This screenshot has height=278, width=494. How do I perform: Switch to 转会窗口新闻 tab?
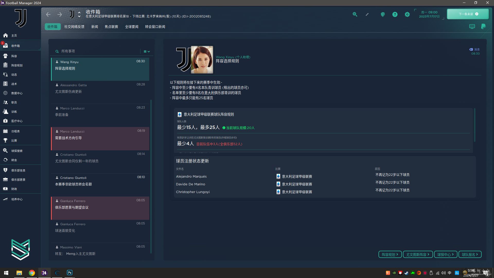tap(155, 27)
